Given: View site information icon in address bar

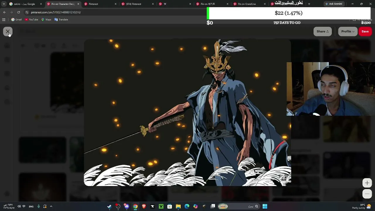Looking at the screenshot, I should 27,12.
